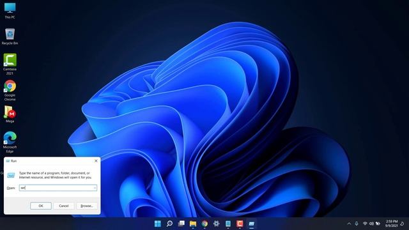
Task: Open Task View from taskbar
Action: 181,224
